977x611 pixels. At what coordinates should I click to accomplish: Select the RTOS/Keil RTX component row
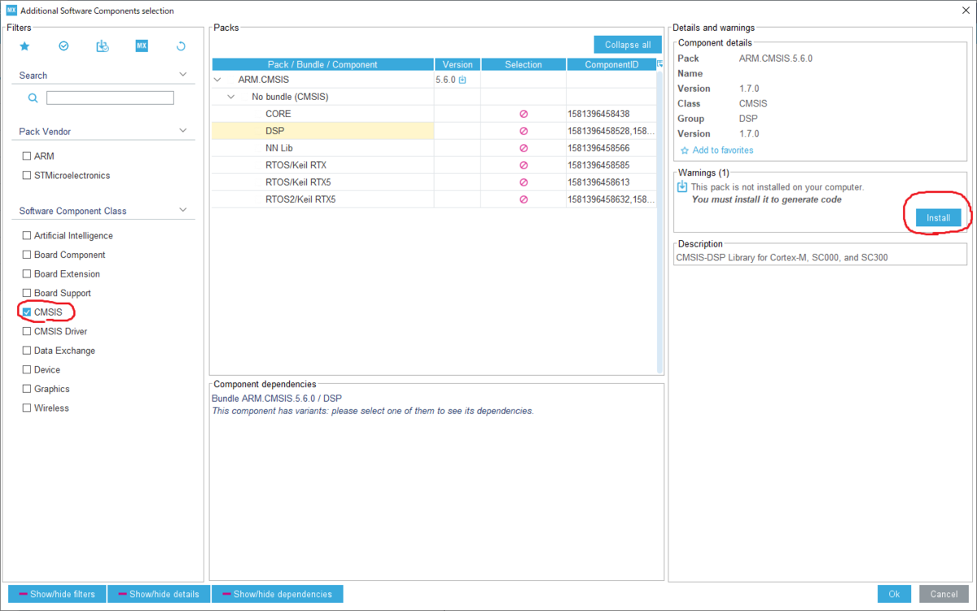[434, 165]
